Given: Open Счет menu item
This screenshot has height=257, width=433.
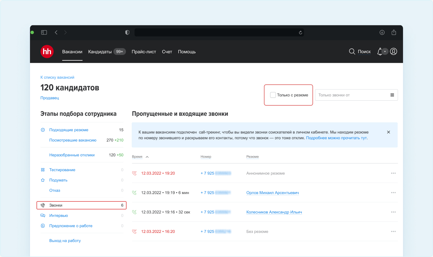Looking at the screenshot, I should coord(167,52).
